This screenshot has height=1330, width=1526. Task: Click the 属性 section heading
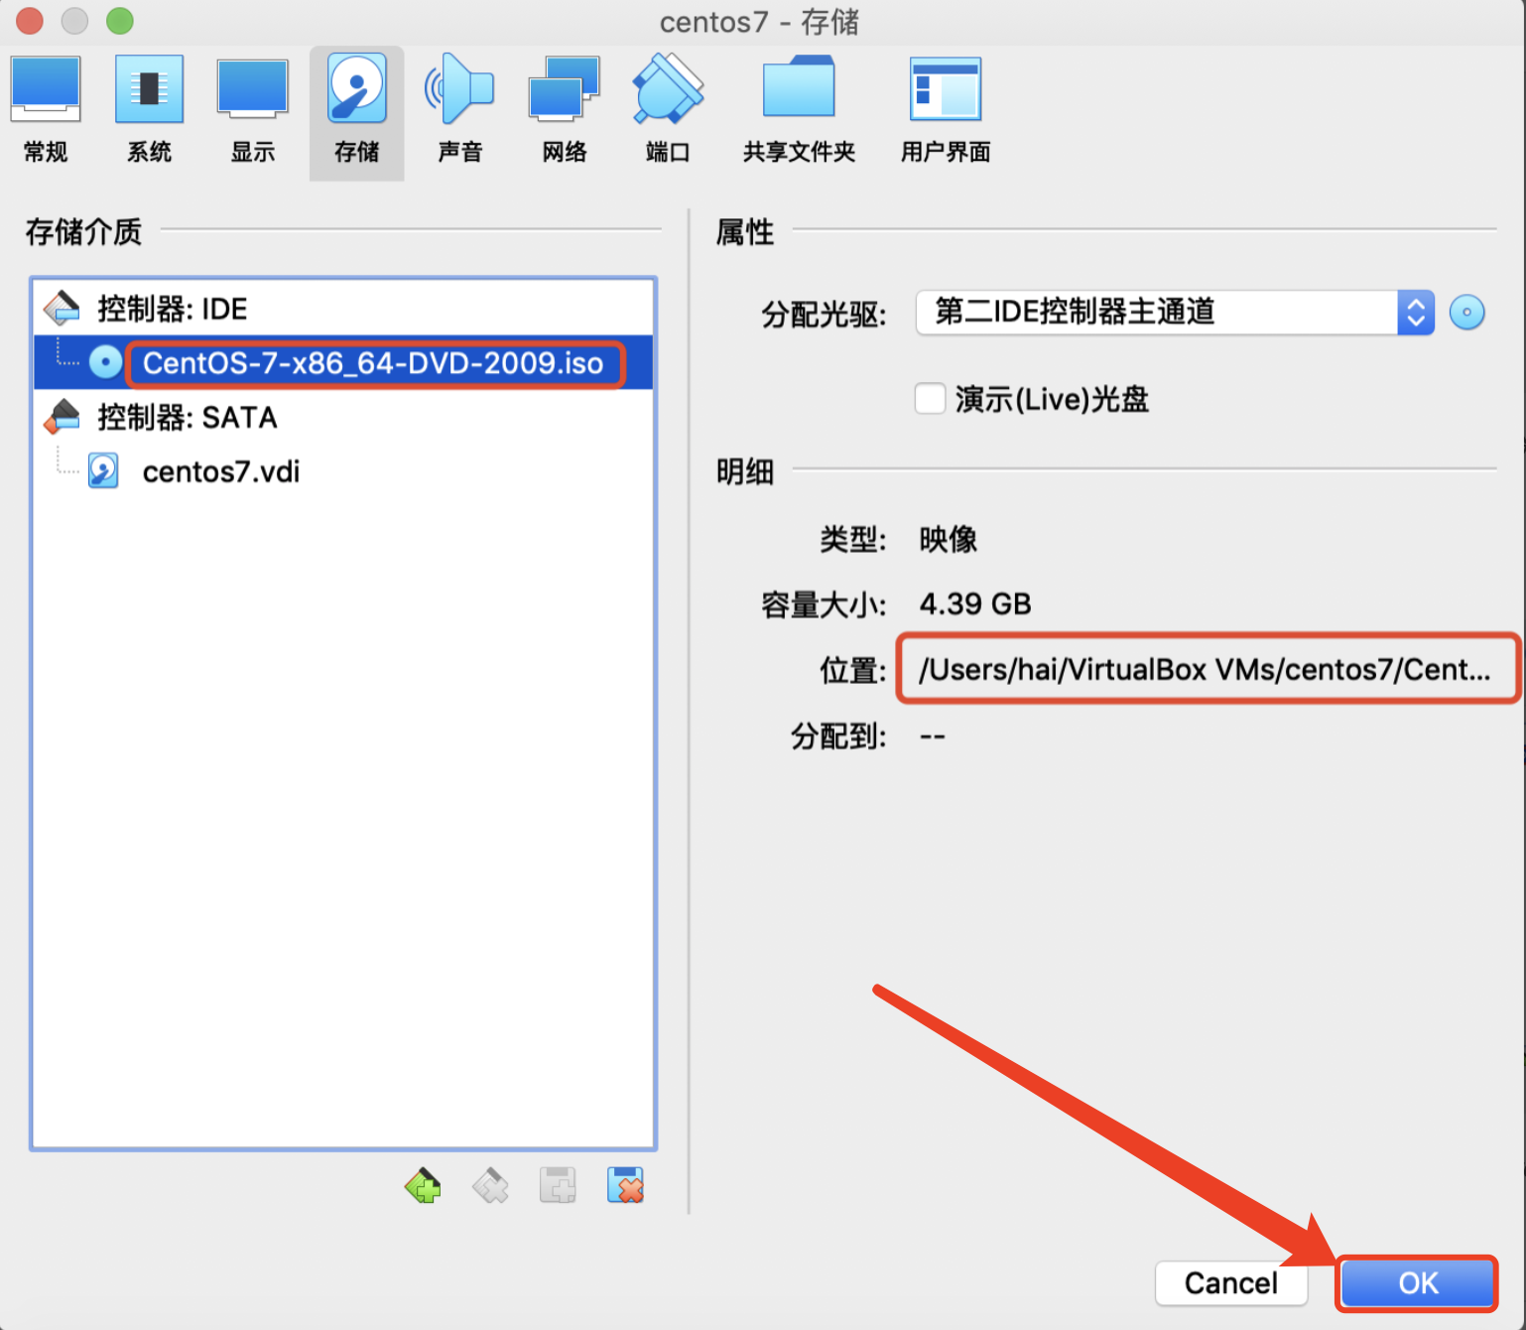click(x=745, y=232)
